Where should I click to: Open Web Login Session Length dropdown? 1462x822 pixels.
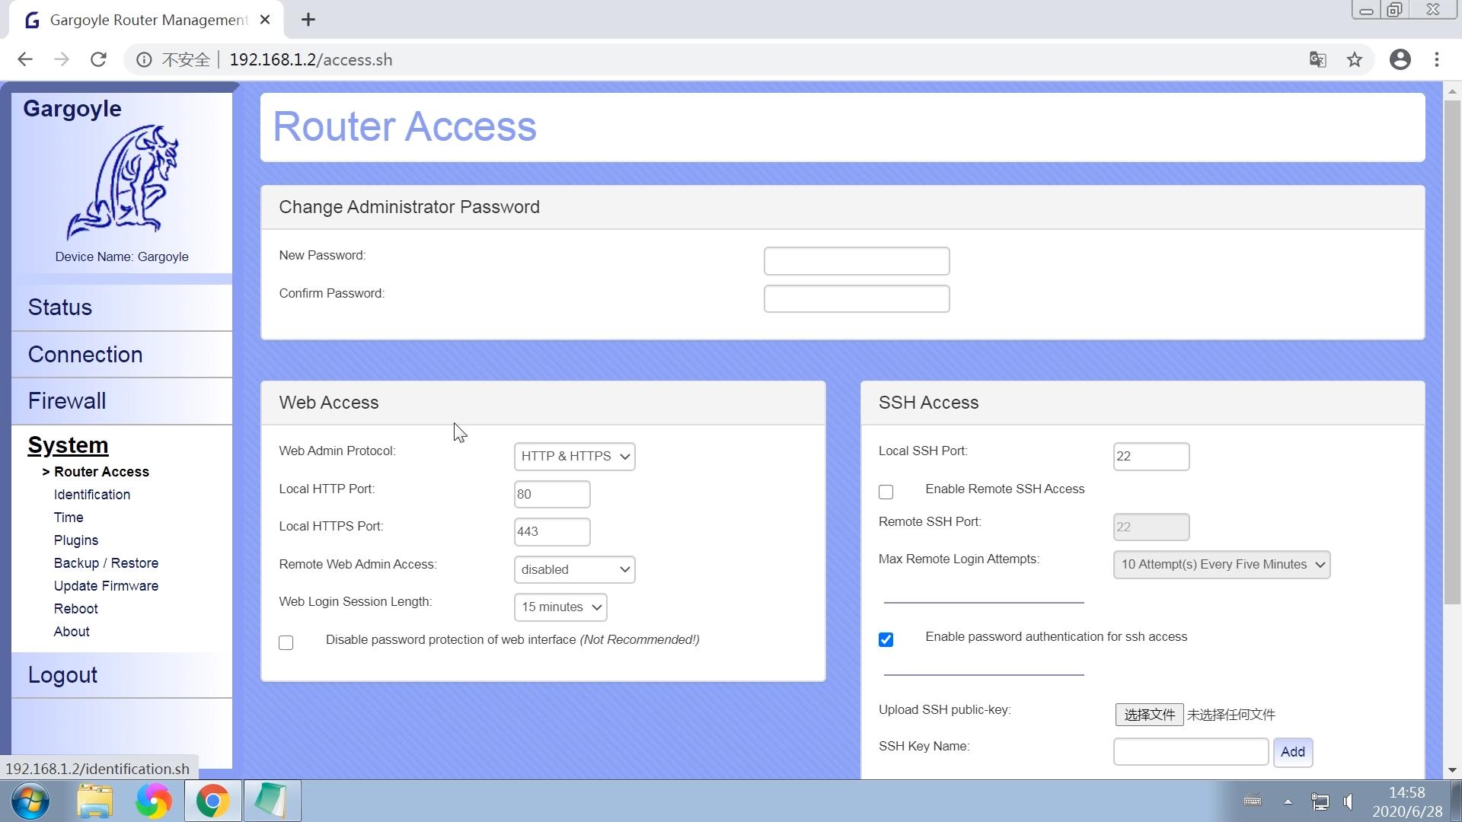(560, 607)
